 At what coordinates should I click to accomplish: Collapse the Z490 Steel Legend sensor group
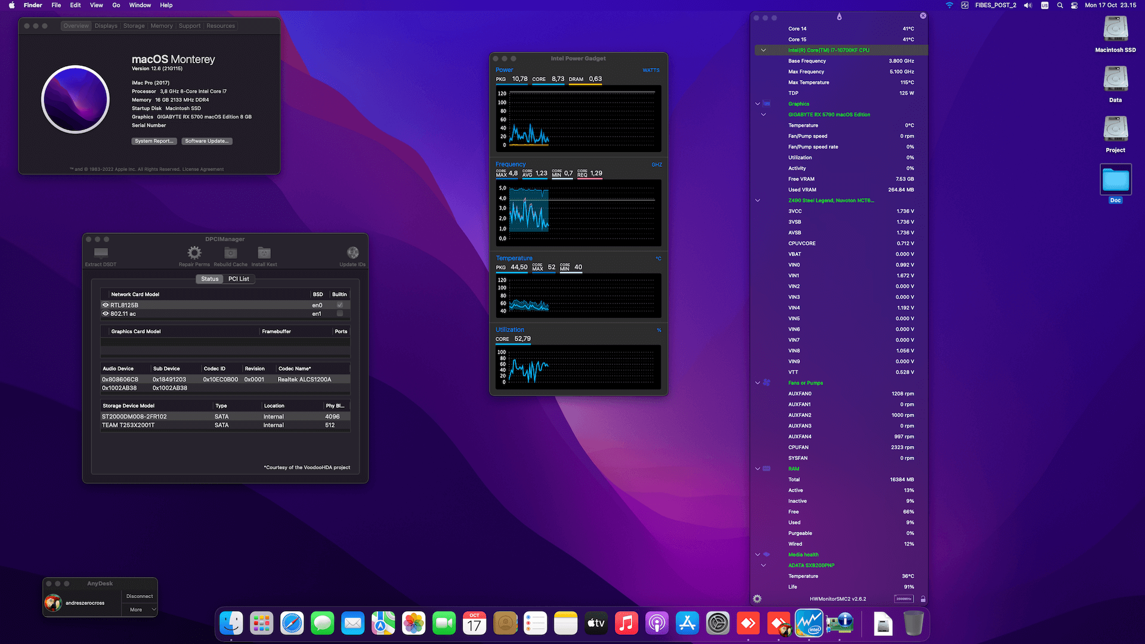(x=758, y=200)
